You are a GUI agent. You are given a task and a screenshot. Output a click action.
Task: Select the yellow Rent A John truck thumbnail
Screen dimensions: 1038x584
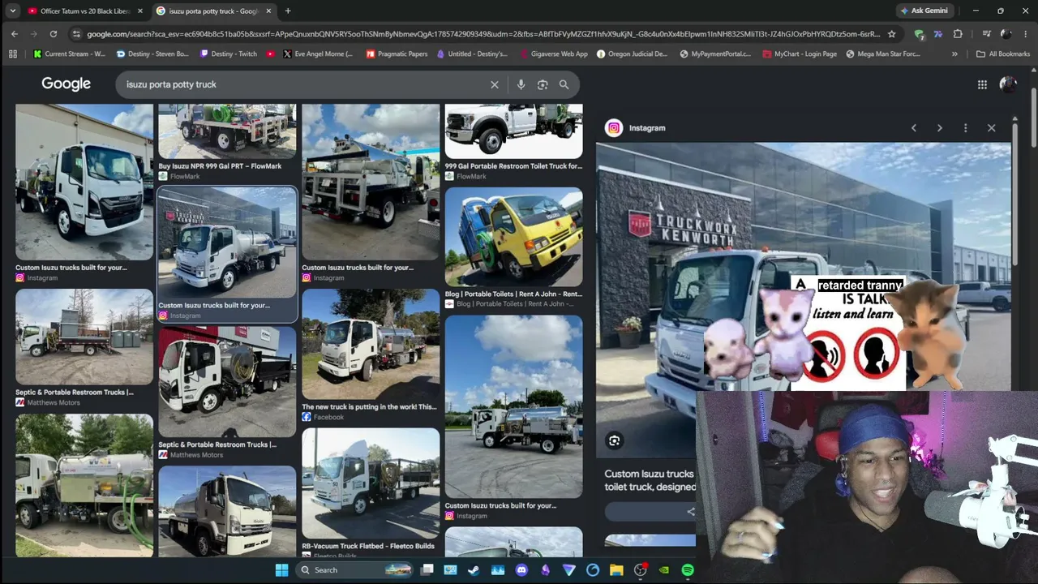pos(513,236)
